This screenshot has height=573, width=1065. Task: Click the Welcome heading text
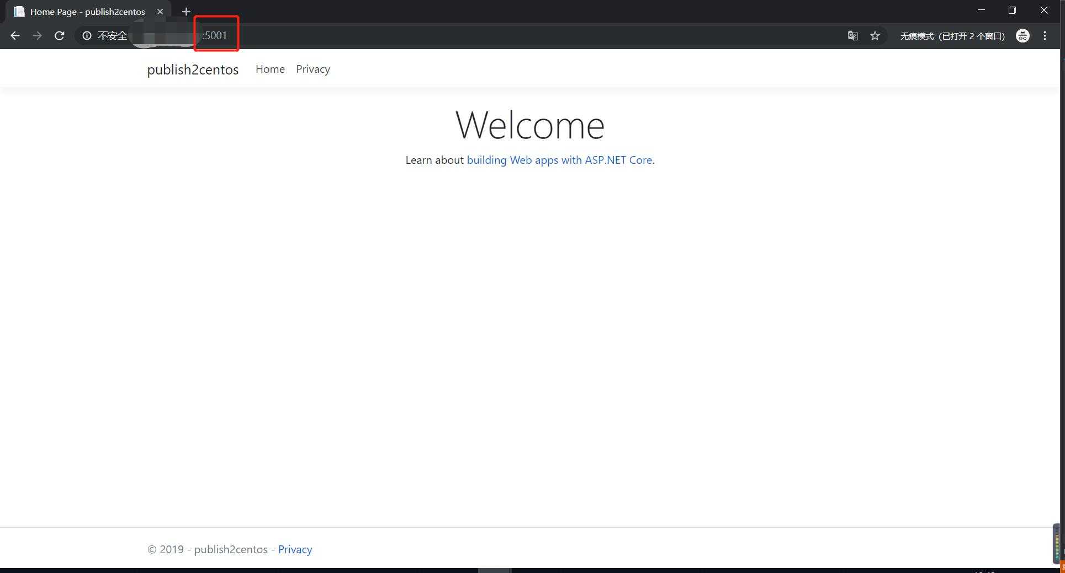(530, 125)
